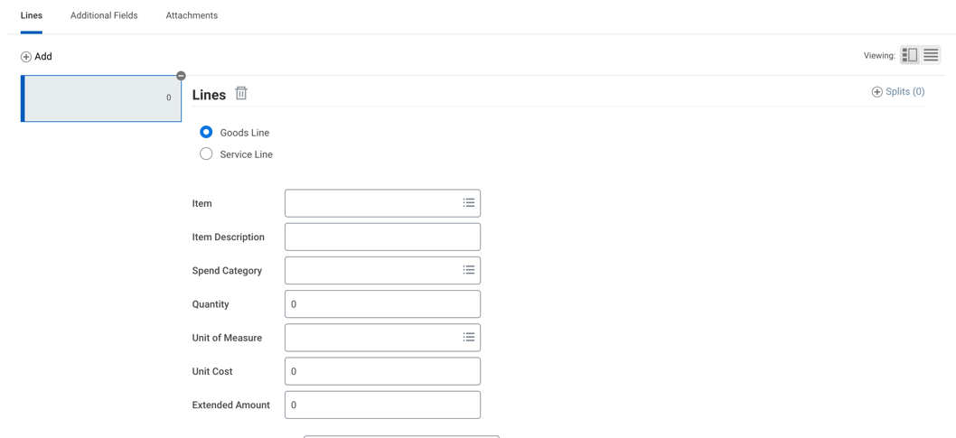Add a split via Splits (0)
The image size is (956, 438).
[x=898, y=92]
